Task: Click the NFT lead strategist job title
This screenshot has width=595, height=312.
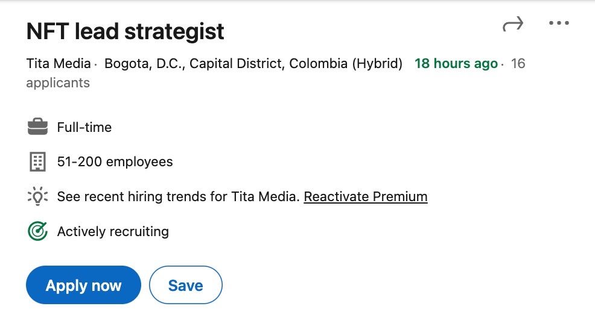Action: point(126,31)
